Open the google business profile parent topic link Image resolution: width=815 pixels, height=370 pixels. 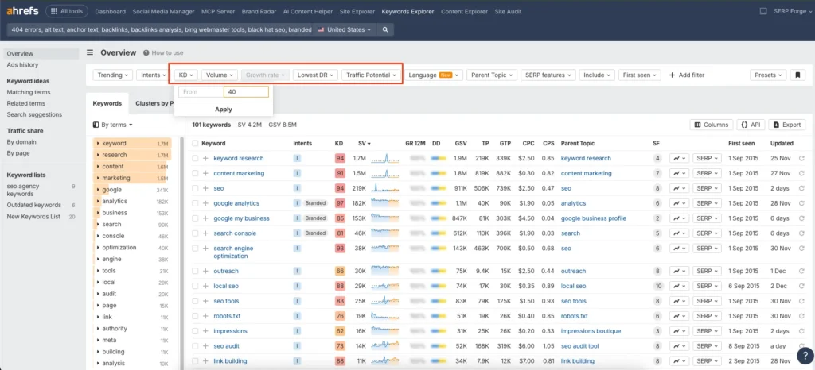click(594, 218)
